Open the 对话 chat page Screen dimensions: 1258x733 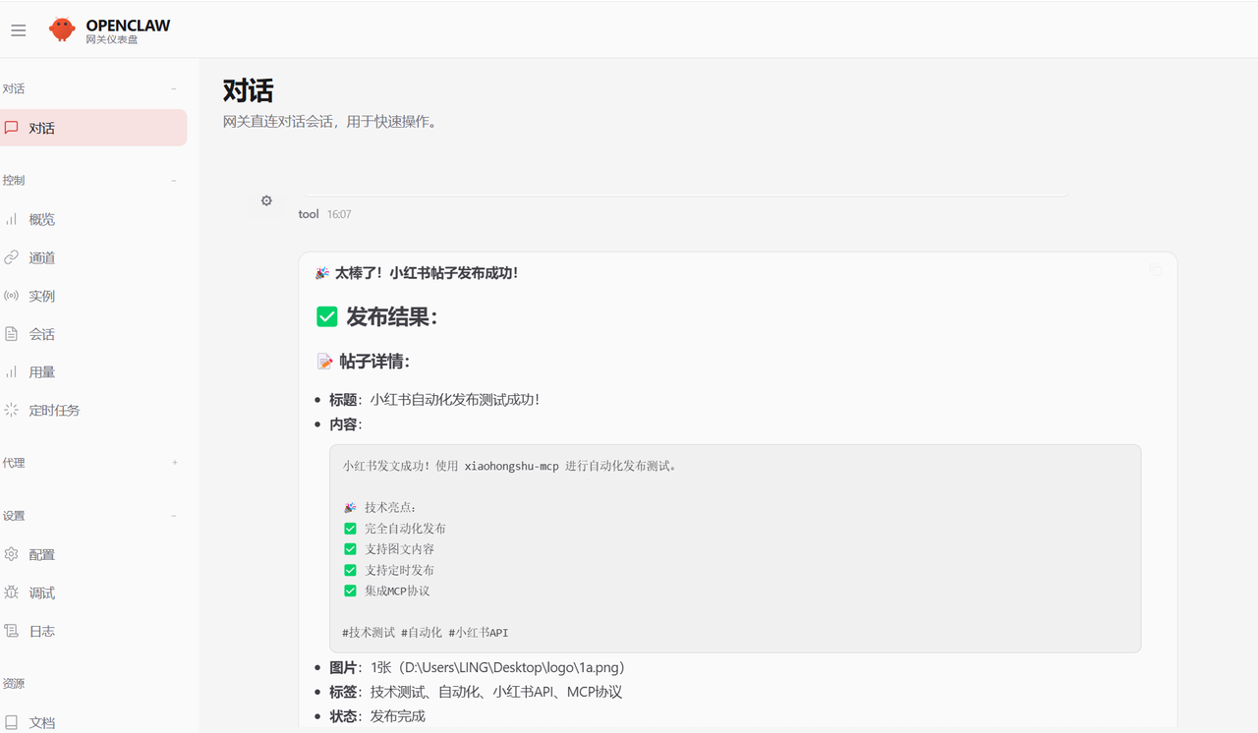tap(91, 128)
